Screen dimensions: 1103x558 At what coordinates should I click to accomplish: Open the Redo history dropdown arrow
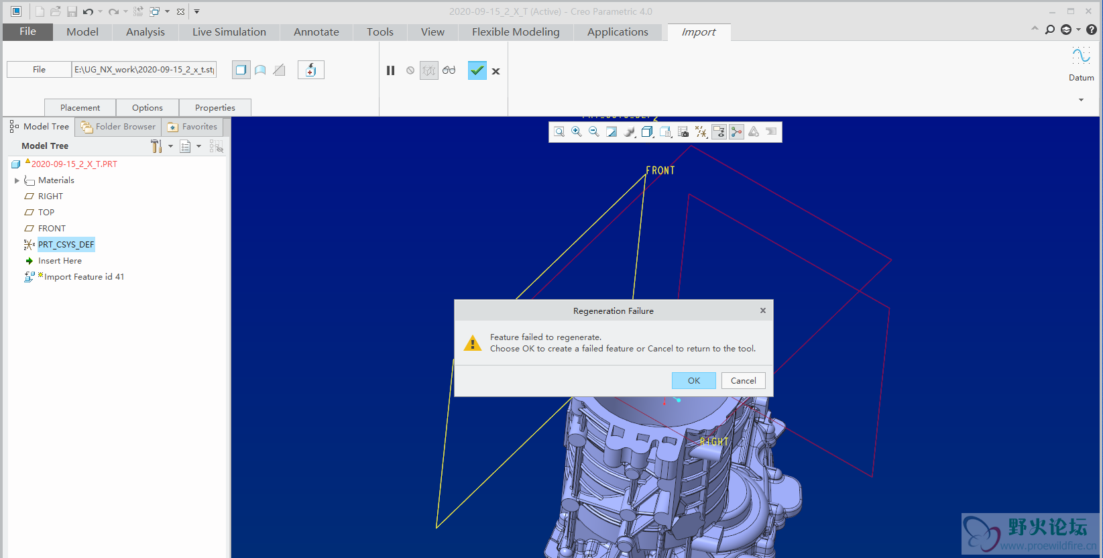125,11
